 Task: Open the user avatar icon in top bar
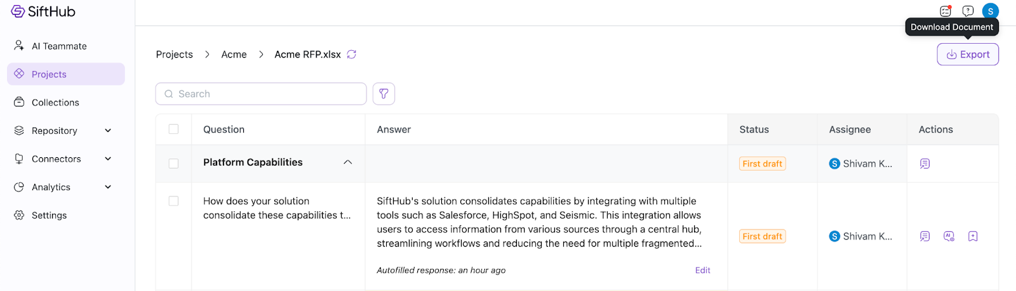990,11
